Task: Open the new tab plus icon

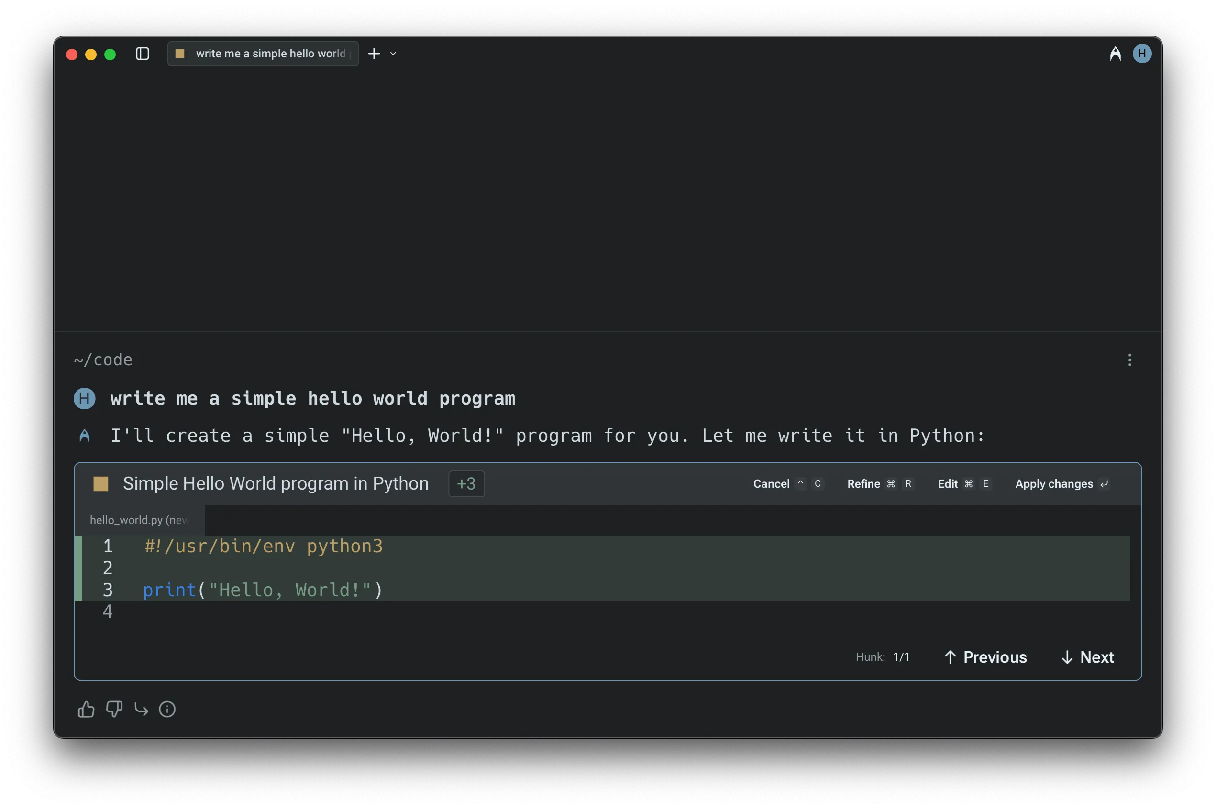Action: coord(374,53)
